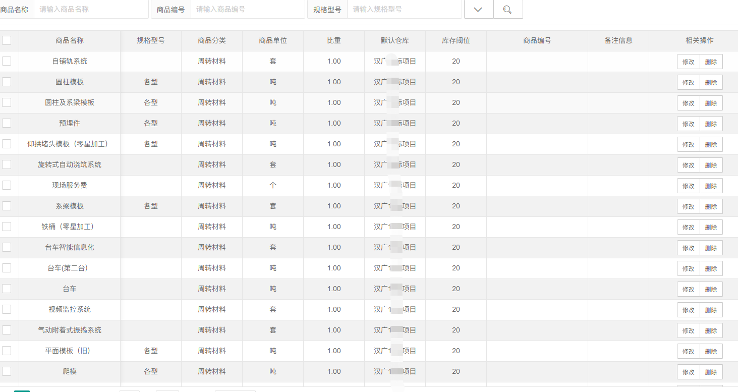Check the checkbox for the 爬模 row
The width and height of the screenshot is (738, 392).
tap(7, 371)
